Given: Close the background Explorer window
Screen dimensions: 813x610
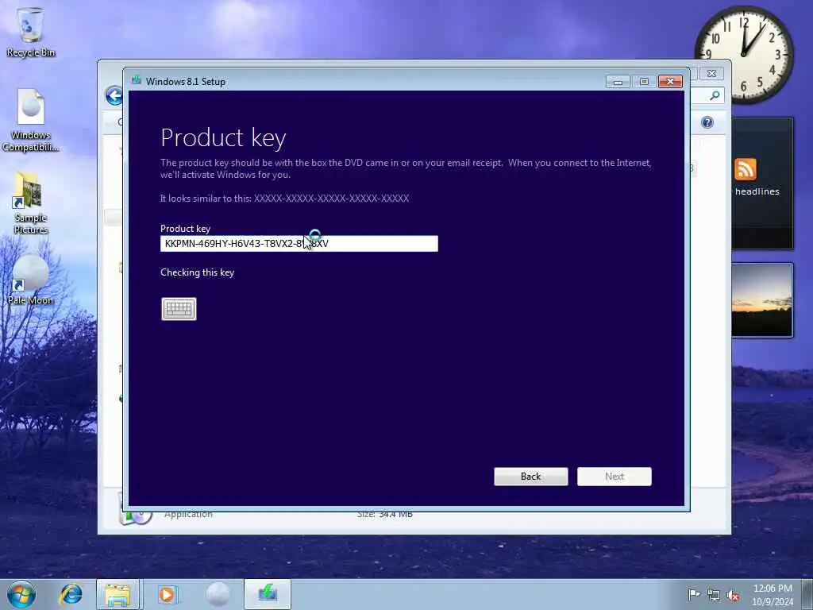Looking at the screenshot, I should pos(711,74).
